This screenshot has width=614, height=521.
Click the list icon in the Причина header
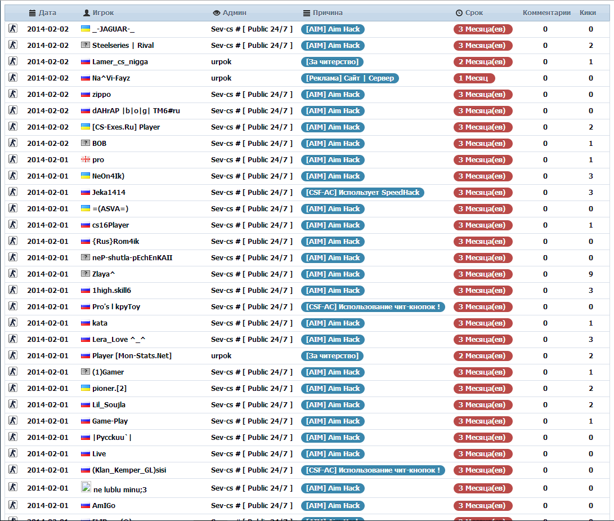point(307,13)
